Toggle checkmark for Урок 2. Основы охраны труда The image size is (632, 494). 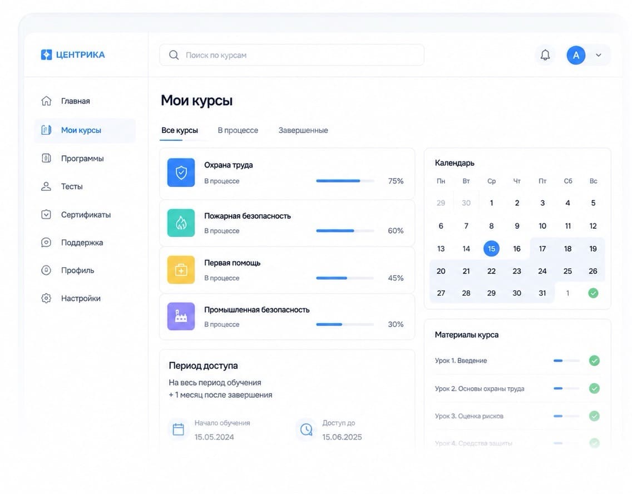click(594, 388)
